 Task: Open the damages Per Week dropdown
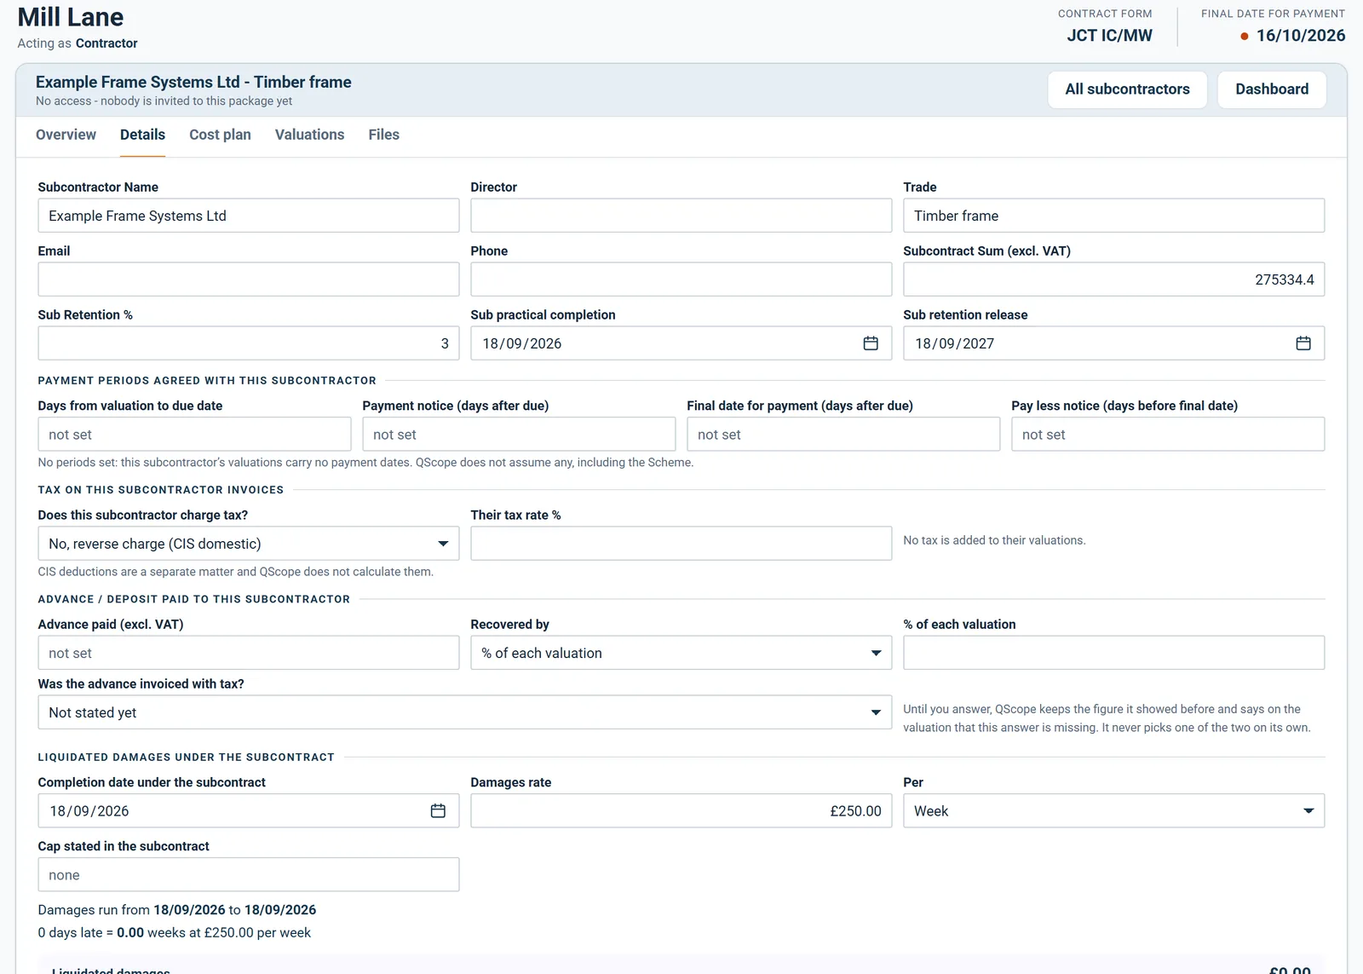pos(1114,811)
